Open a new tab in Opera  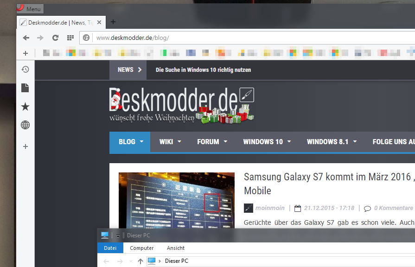[x=113, y=22]
